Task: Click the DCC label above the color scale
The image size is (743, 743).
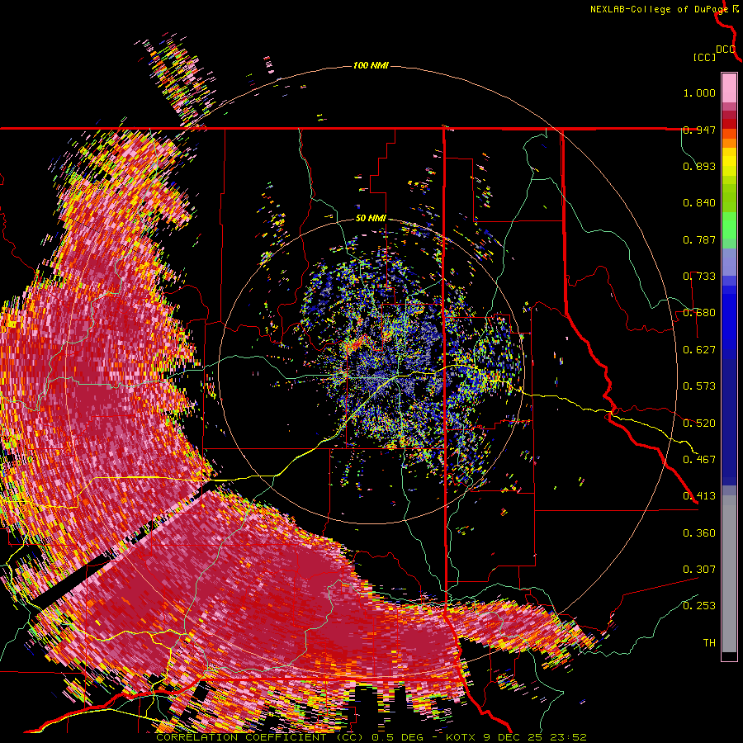Action: click(726, 50)
